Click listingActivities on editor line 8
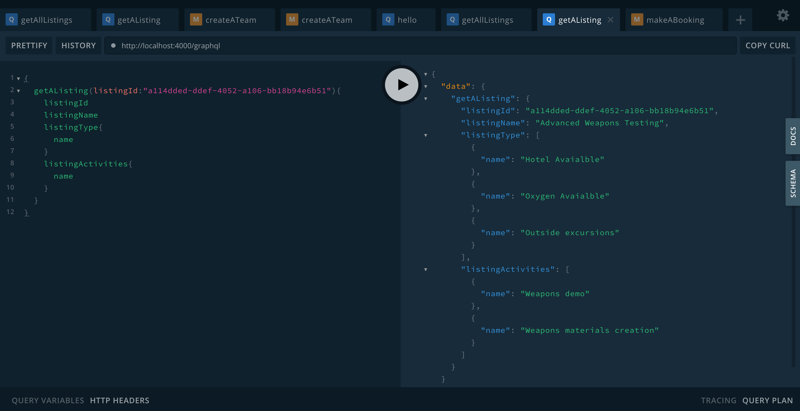The image size is (800, 411). (86, 164)
